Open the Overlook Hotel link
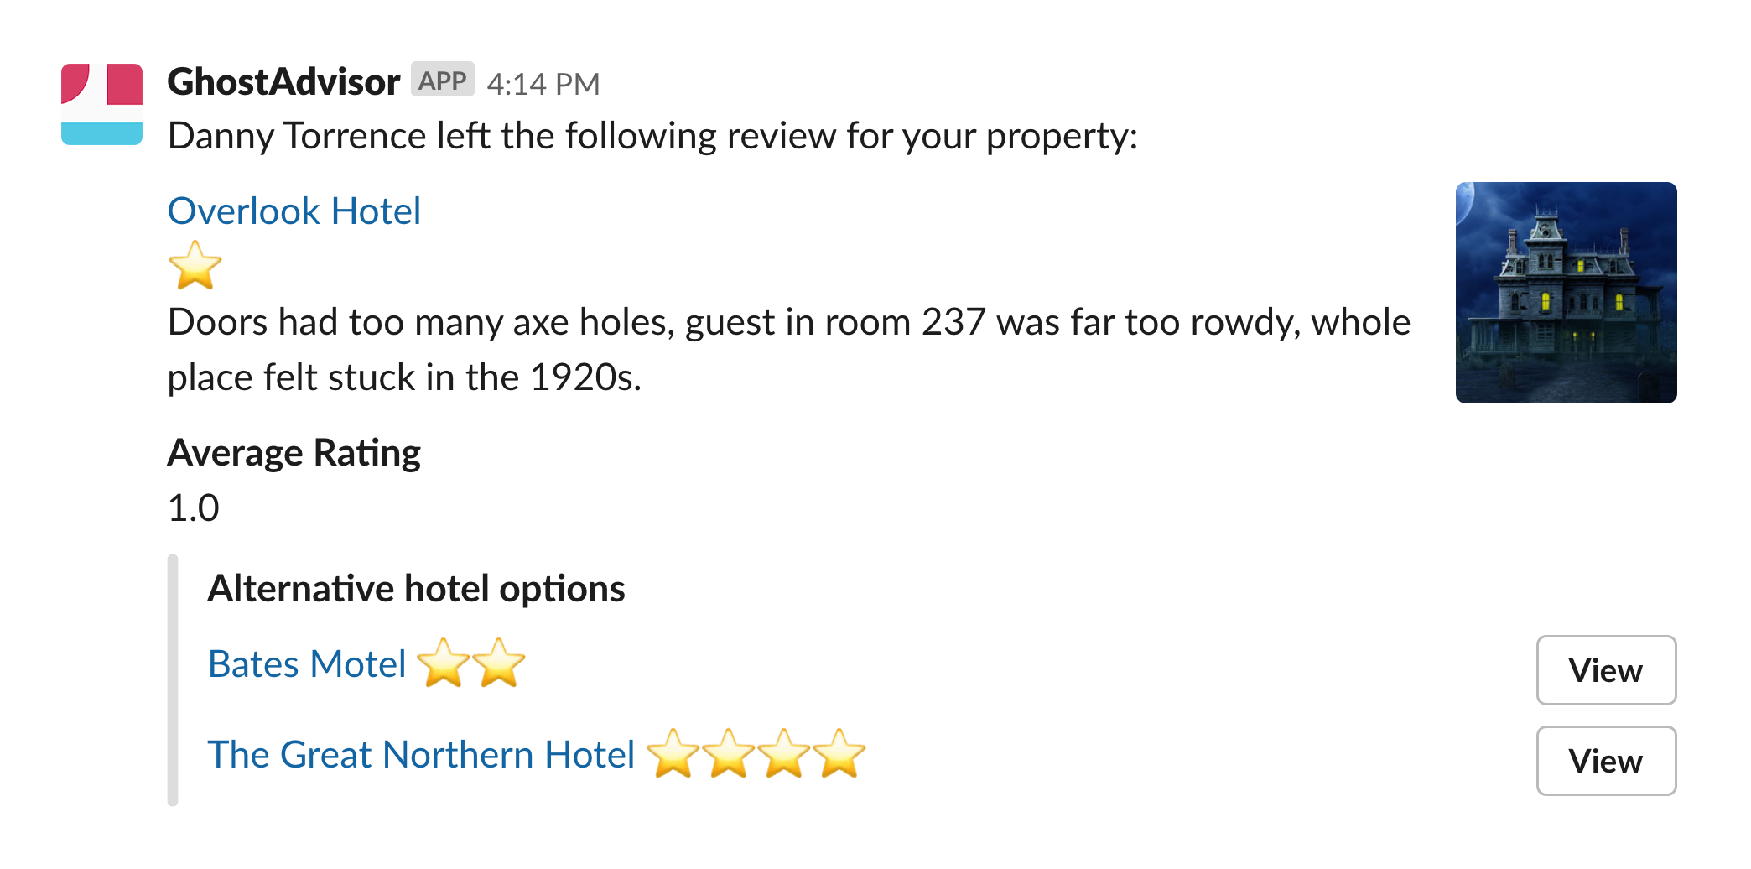This screenshot has width=1751, height=869. [x=294, y=211]
